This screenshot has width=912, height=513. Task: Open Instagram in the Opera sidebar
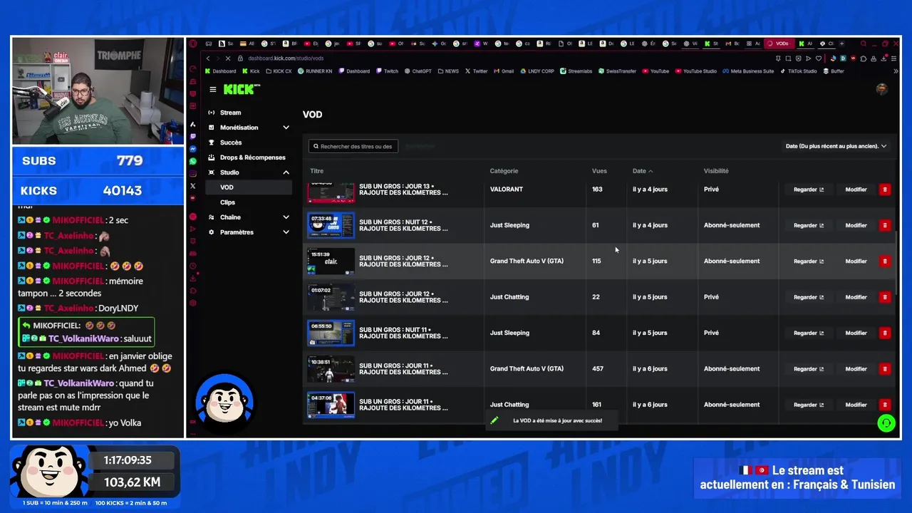click(x=193, y=173)
